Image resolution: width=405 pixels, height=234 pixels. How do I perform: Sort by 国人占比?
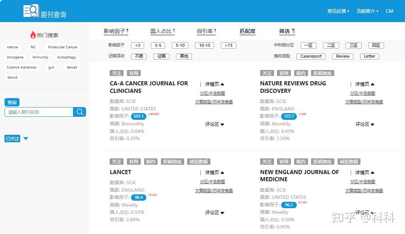(x=163, y=31)
